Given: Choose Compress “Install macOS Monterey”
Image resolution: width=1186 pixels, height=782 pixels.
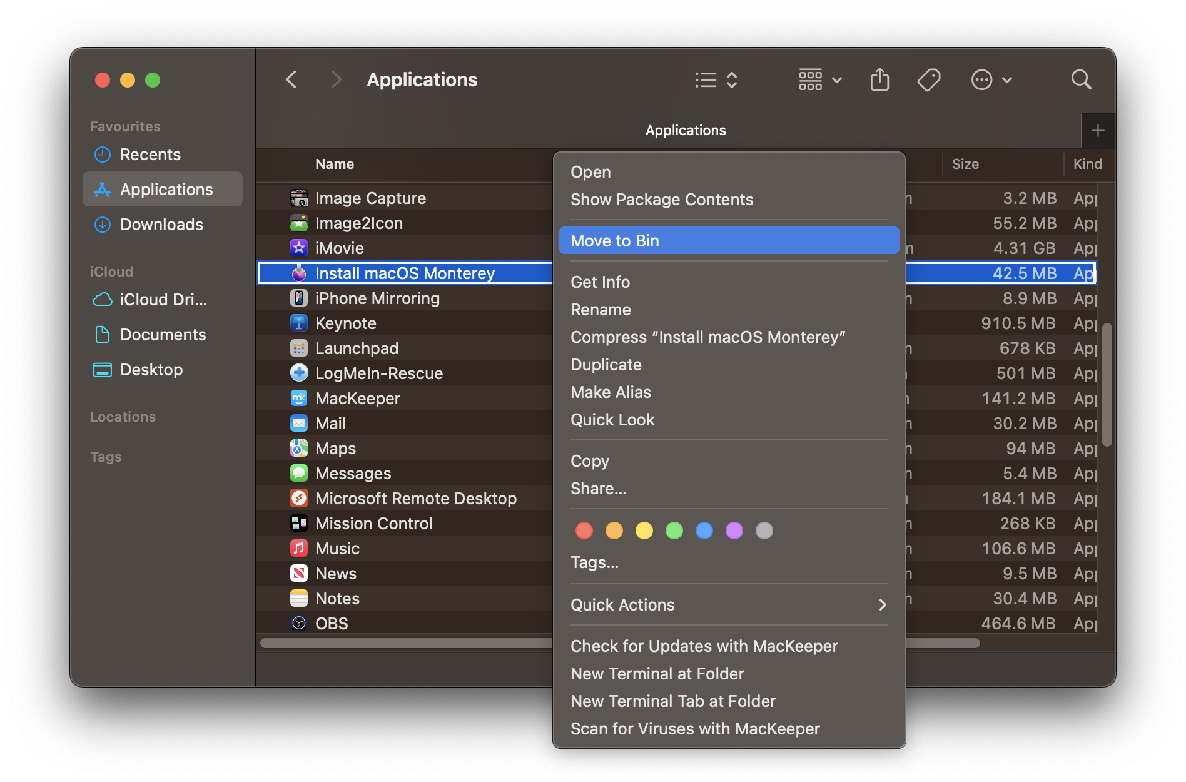Looking at the screenshot, I should tap(729, 337).
